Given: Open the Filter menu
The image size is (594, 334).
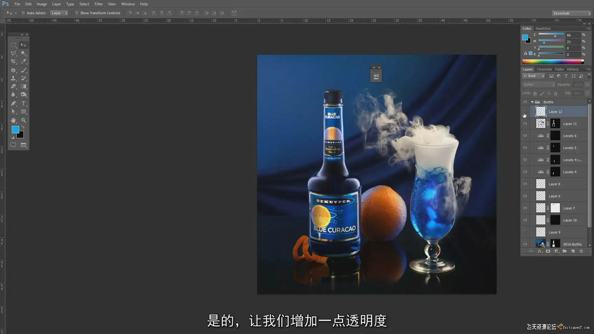Looking at the screenshot, I should point(99,4).
